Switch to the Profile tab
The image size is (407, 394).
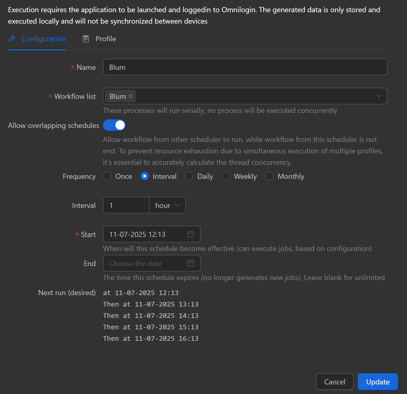pos(106,39)
